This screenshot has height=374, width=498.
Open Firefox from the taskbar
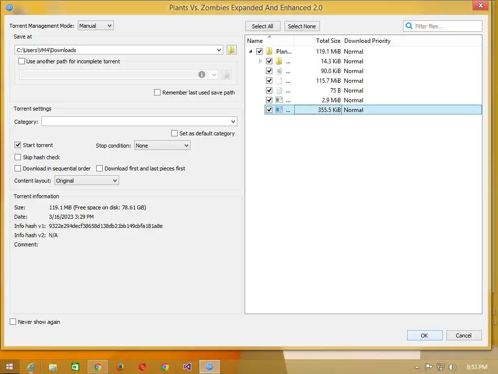tap(120, 367)
